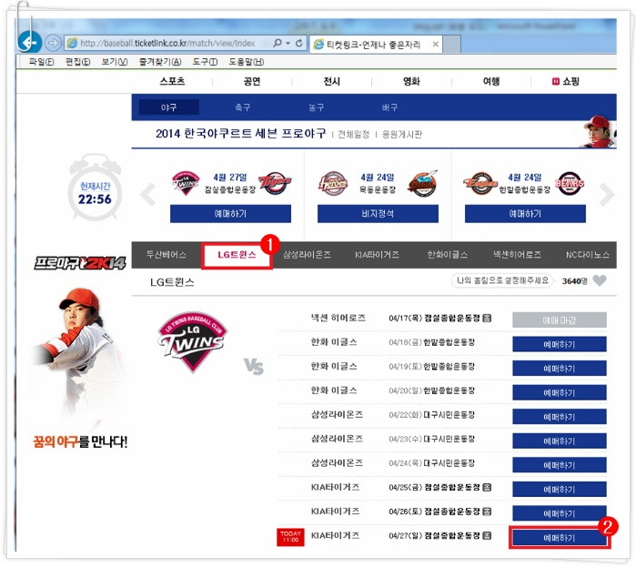Click 예매하기 for 04/19 한화 이글스
The width and height of the screenshot is (636, 568).
coord(560,369)
